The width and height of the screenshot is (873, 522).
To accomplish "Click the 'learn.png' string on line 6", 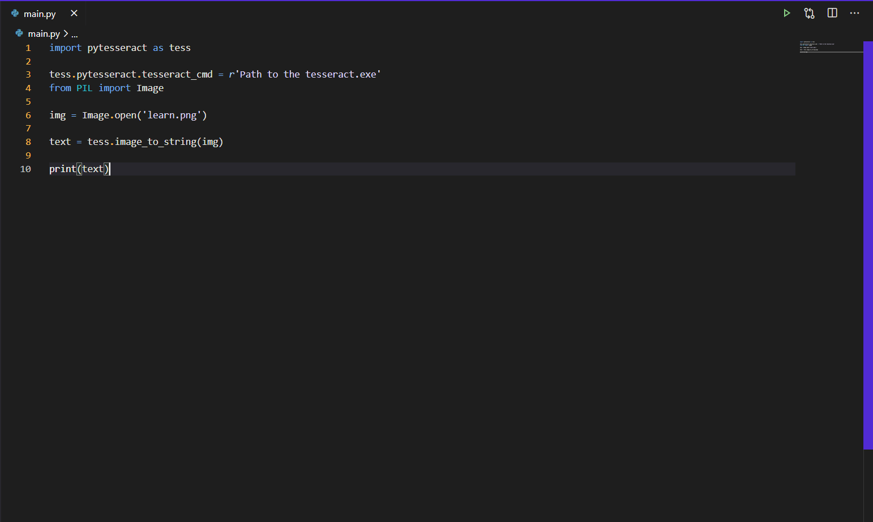I will click(172, 115).
